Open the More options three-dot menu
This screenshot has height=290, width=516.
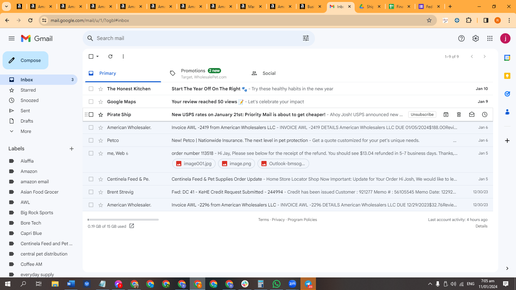click(123, 56)
